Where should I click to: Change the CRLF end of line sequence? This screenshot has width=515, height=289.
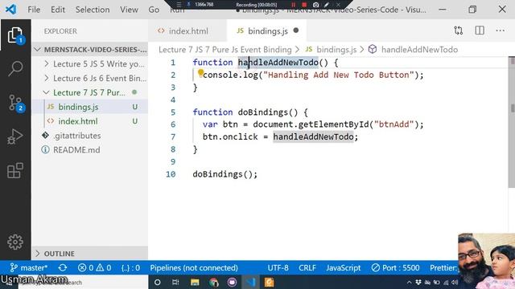coord(307,267)
